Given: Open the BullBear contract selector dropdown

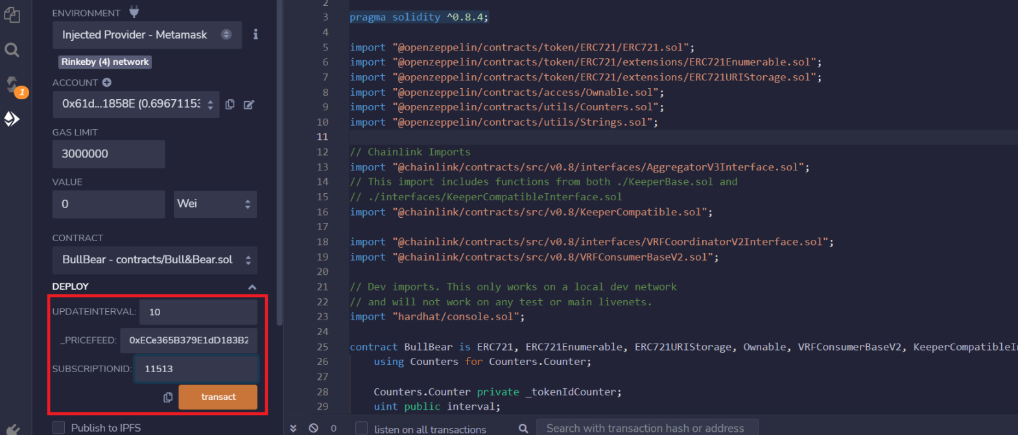Looking at the screenshot, I should coord(154,260).
